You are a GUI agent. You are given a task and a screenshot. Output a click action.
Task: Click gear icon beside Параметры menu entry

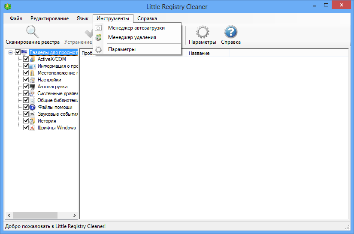click(98, 49)
